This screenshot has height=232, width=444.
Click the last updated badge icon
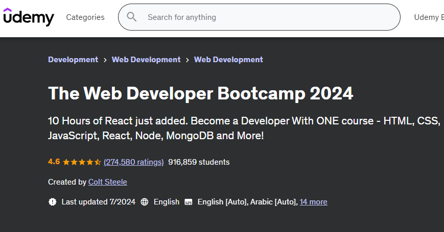(x=52, y=202)
